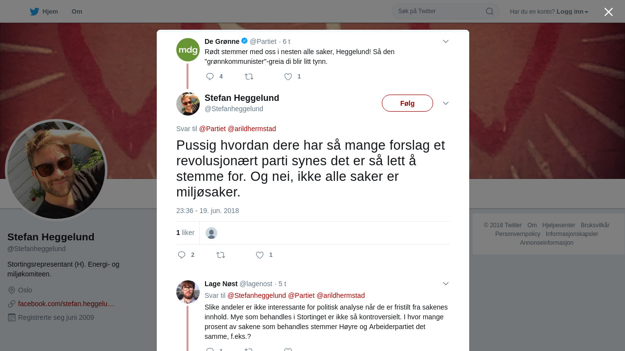
Task: Open the Twitter bird Hjem icon
Action: pyautogui.click(x=34, y=11)
